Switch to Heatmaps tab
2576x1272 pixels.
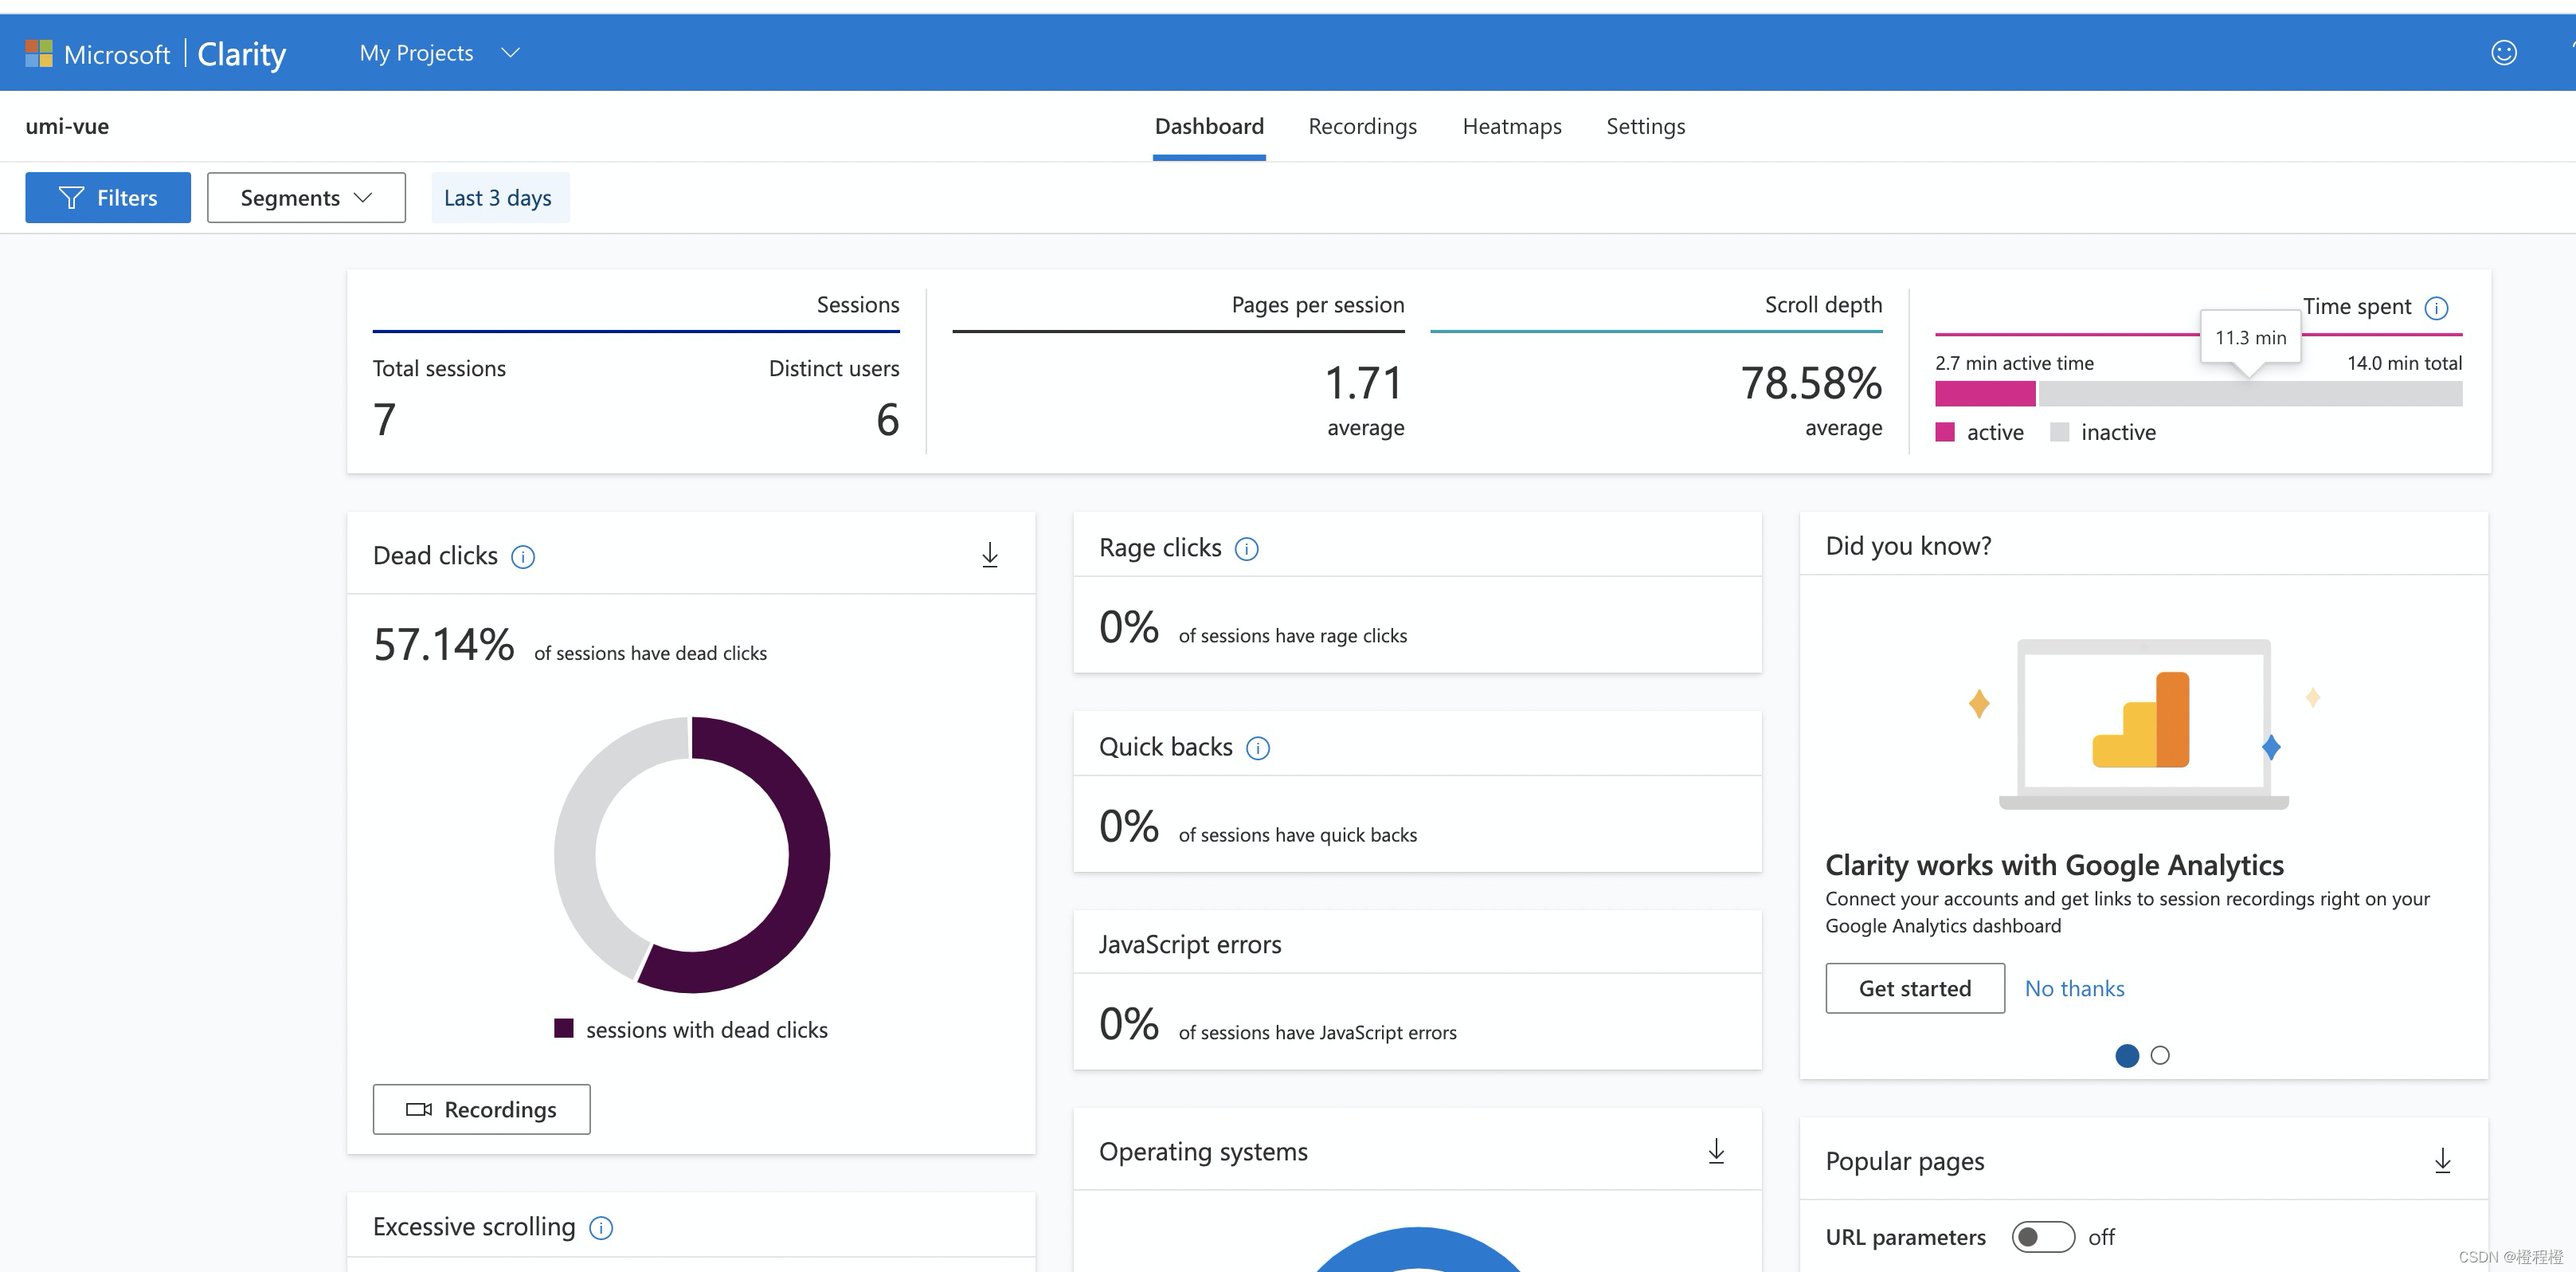1511,126
